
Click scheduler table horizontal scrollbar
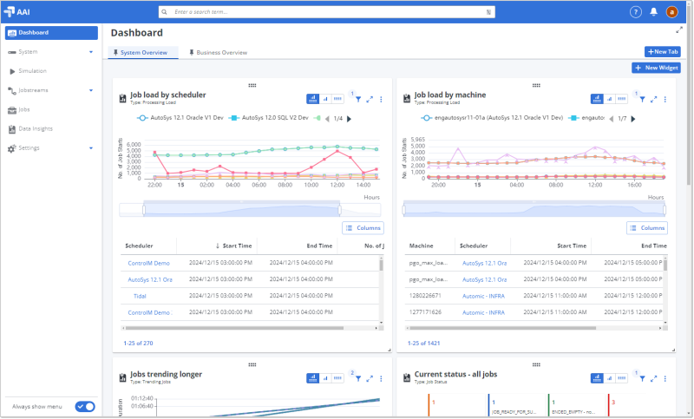(x=234, y=328)
